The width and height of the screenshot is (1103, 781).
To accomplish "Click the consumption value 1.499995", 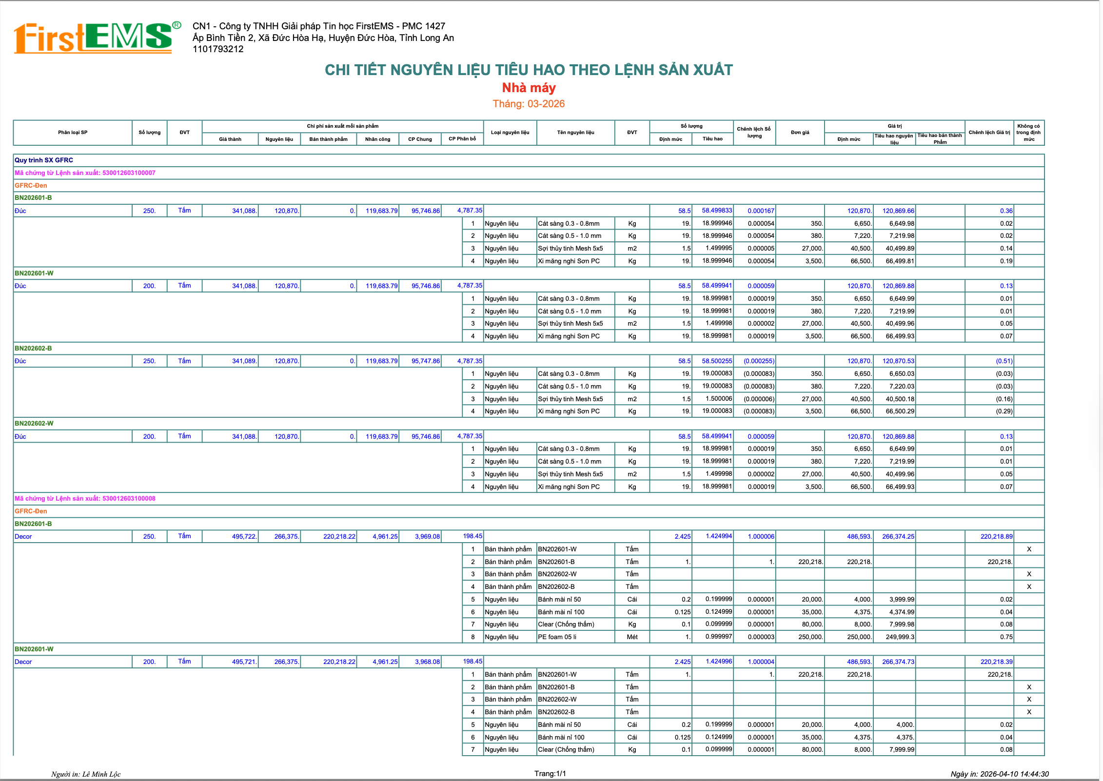I will tap(719, 248).
